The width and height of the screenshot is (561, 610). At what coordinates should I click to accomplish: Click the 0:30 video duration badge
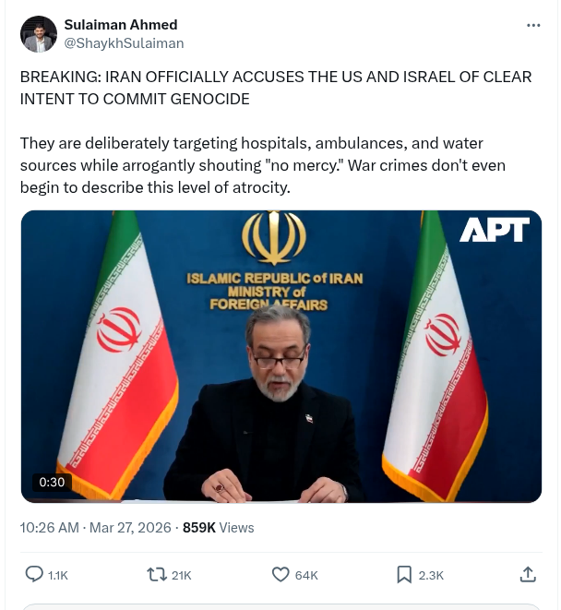point(52,482)
